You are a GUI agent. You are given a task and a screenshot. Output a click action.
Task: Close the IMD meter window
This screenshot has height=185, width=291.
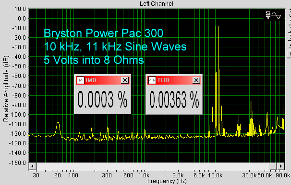(x=125, y=80)
